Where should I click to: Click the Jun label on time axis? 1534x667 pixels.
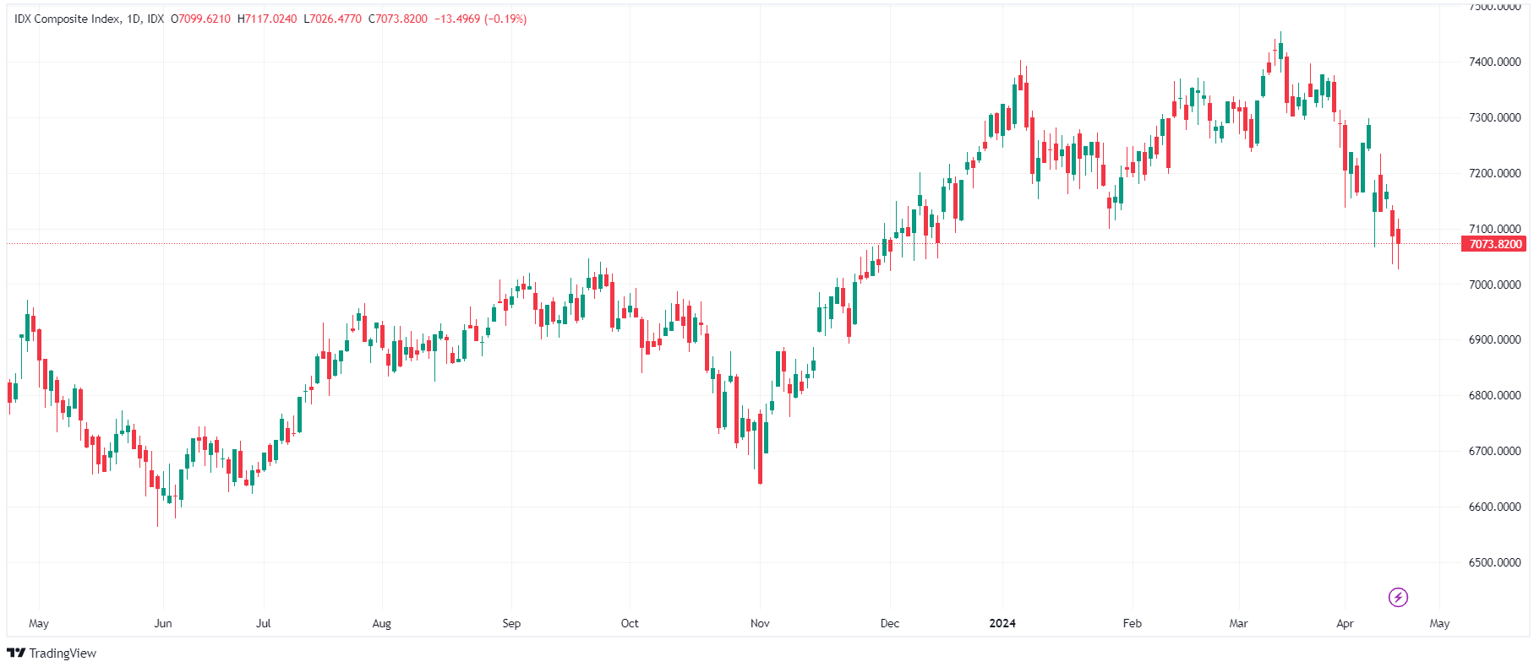(x=163, y=623)
